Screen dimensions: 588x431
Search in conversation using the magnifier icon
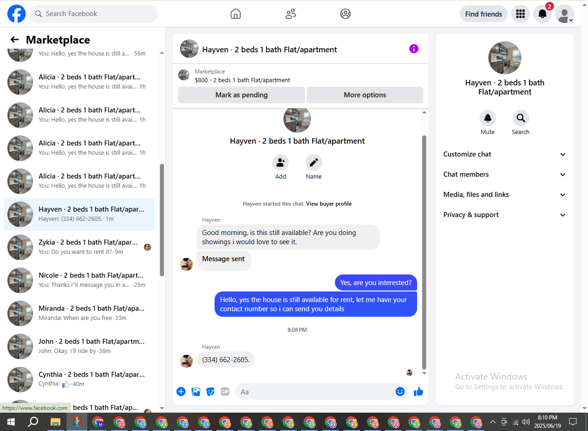pos(521,118)
